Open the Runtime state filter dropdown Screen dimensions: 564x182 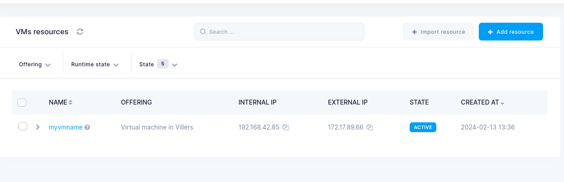point(95,65)
